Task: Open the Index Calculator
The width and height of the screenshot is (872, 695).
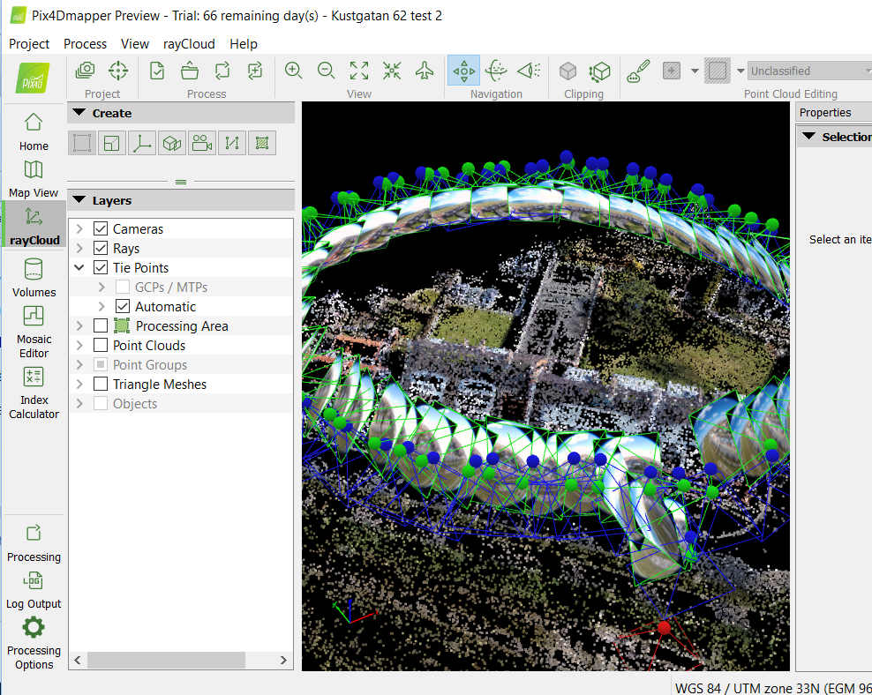Action: coord(34,392)
